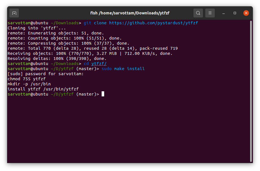Open a new terminal tab

(x=14, y=13)
